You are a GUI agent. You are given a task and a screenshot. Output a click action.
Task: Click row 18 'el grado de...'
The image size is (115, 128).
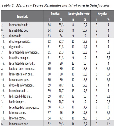pos(57,47)
